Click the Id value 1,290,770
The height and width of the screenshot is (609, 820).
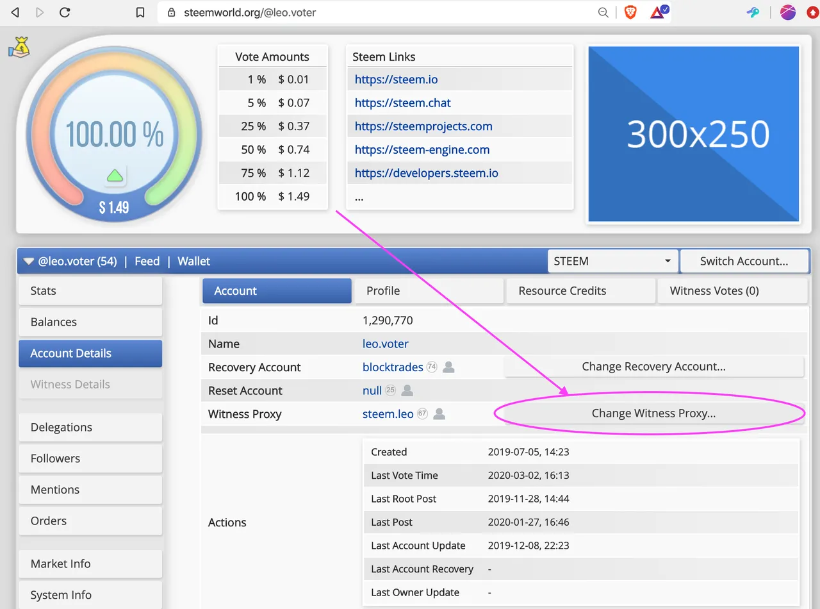click(388, 321)
